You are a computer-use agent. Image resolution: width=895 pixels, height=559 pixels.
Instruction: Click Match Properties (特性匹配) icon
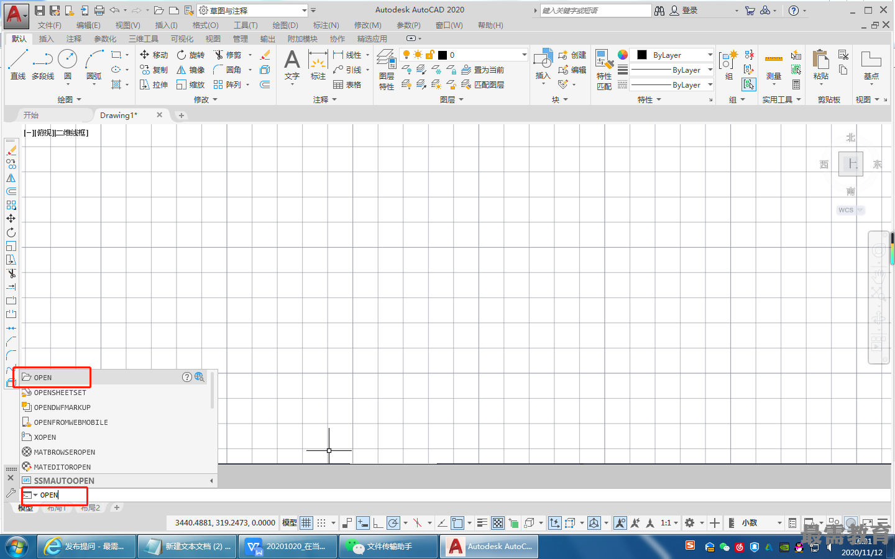coord(604,70)
